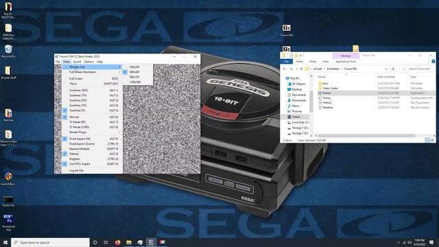Click the Explorer horizontal scrollbar

click(367, 136)
